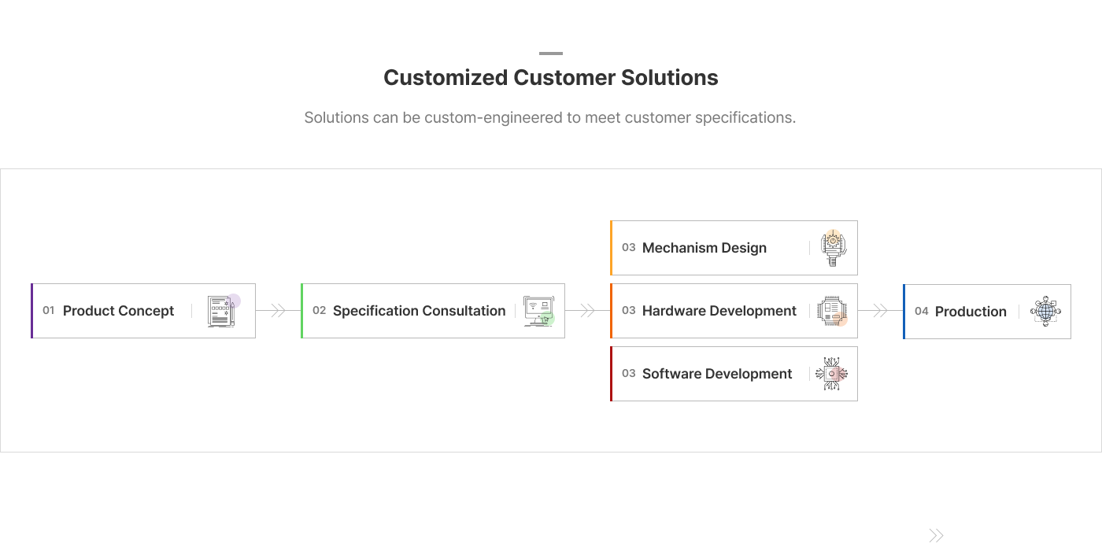Click the 01 step number label
This screenshot has height=543, width=1102.
(49, 311)
